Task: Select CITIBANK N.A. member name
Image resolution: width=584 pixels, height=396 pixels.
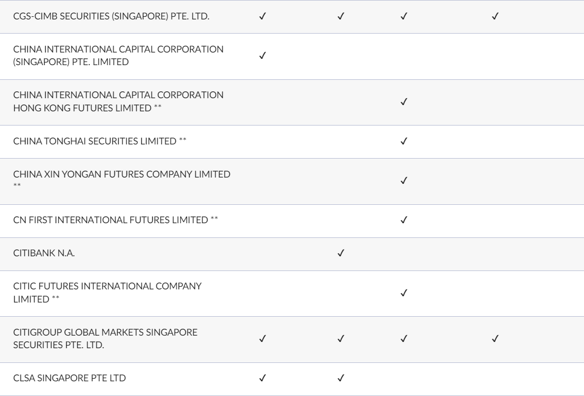Action: (44, 253)
